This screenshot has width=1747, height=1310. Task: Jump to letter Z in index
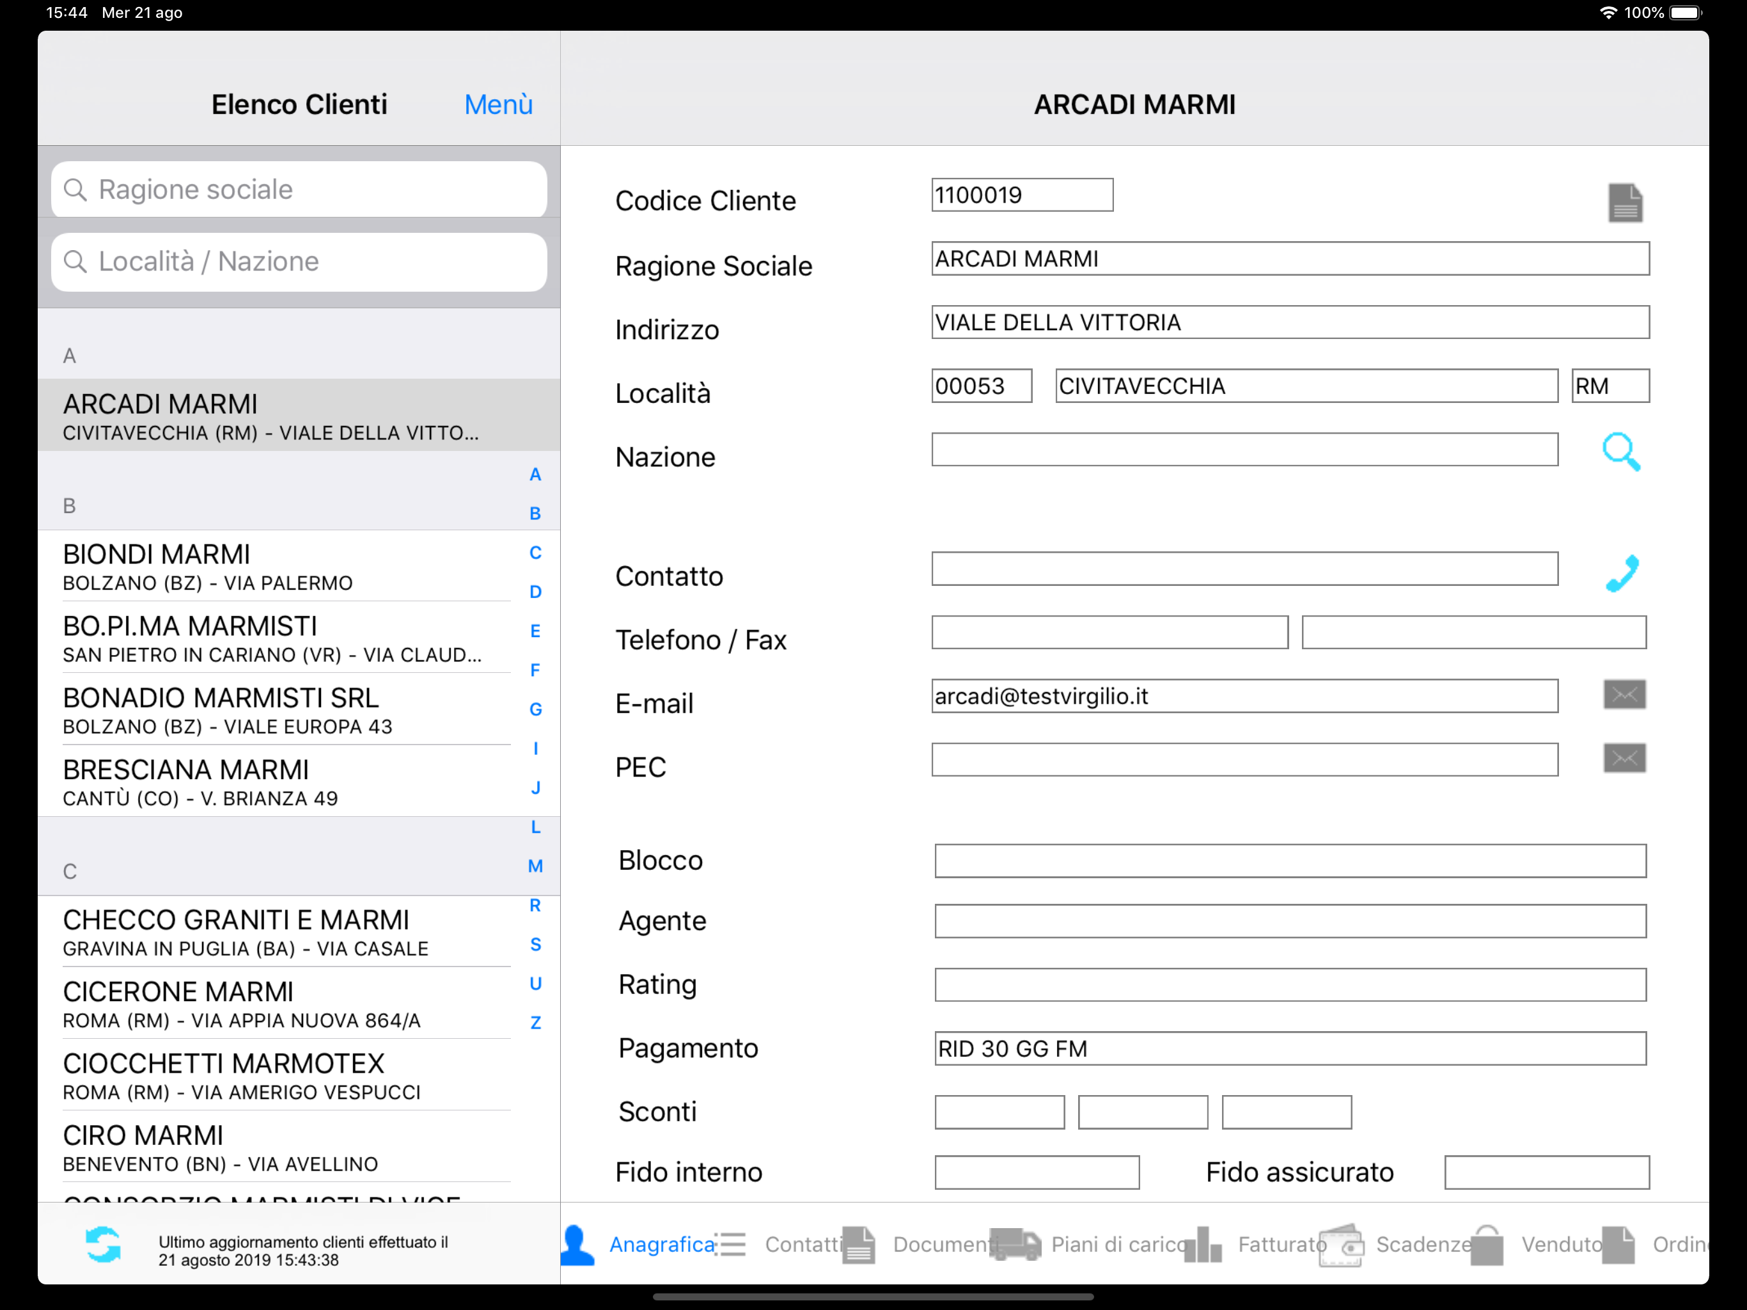coord(535,1022)
